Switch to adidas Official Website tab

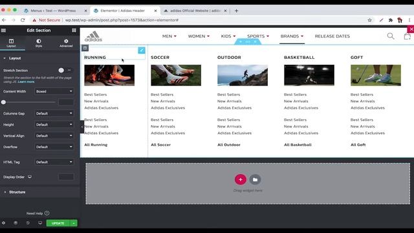point(195,11)
